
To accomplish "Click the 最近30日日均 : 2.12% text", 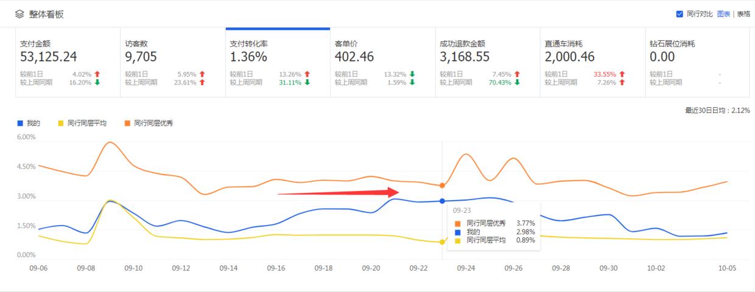I will [x=717, y=110].
